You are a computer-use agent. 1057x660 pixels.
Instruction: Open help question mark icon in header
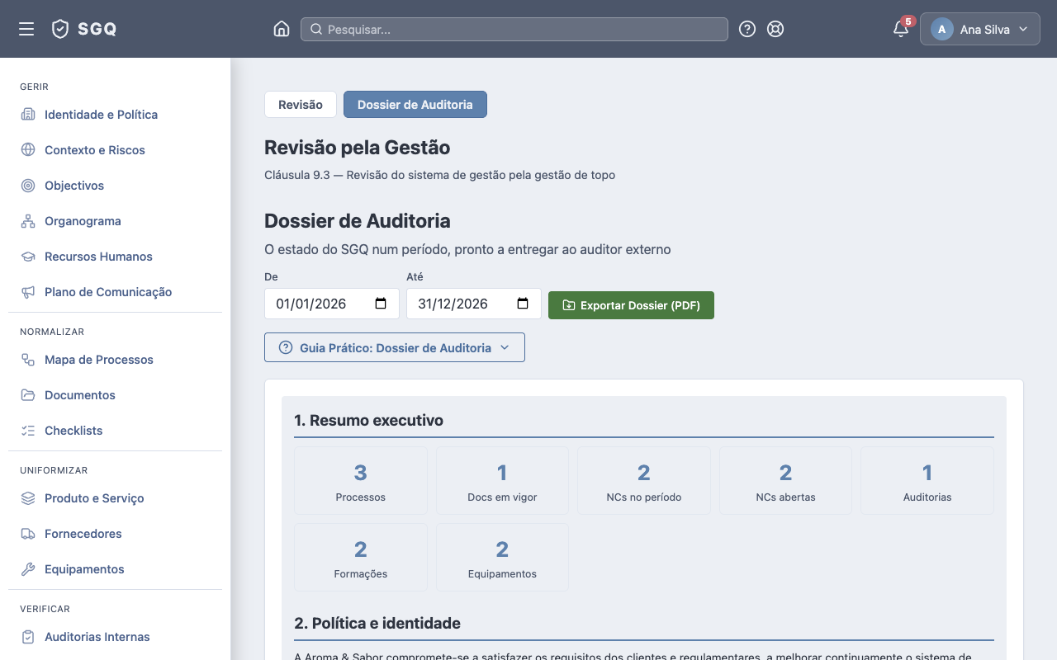[747, 29]
